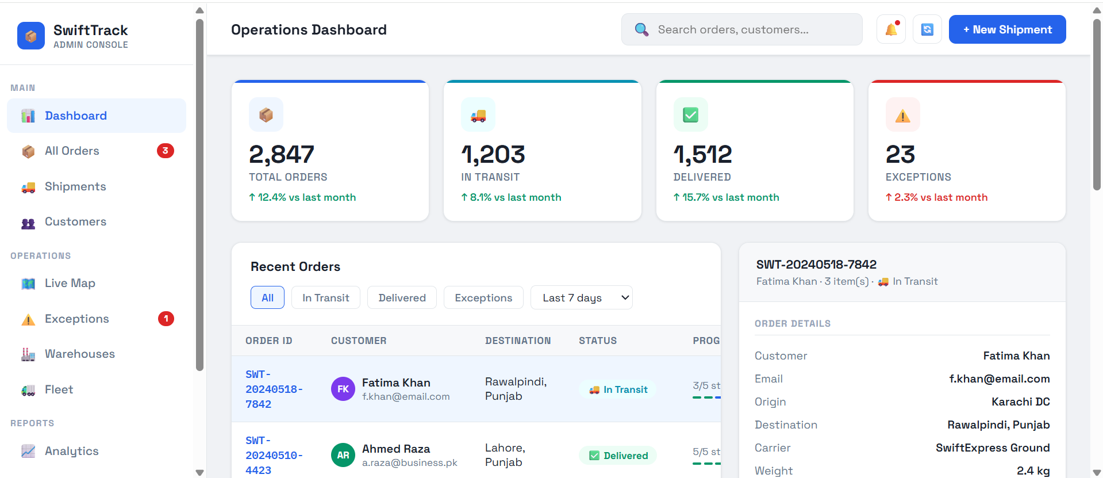Open order SWT-20240518-7842 link
1103x478 pixels.
tap(274, 389)
